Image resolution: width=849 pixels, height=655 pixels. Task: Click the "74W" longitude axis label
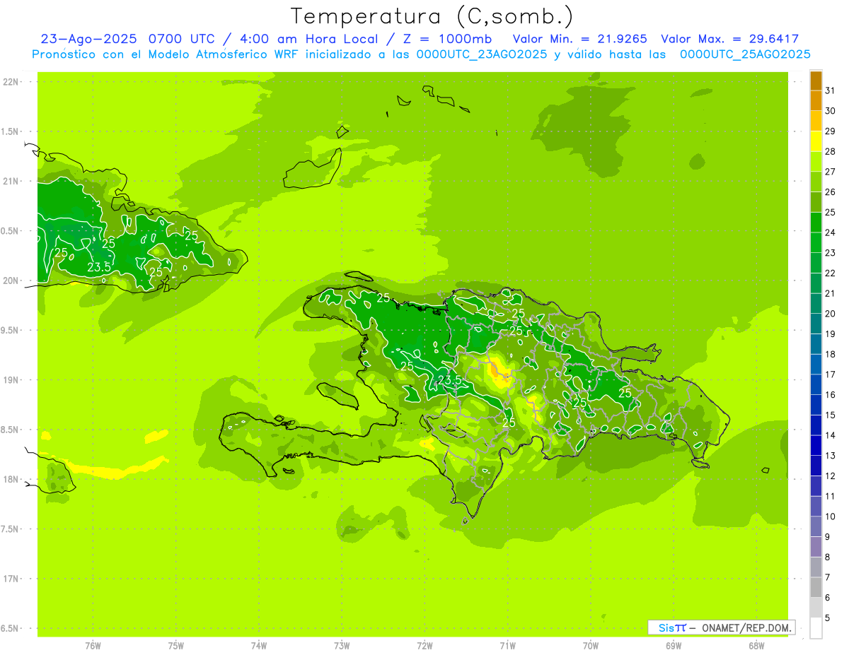259,645
